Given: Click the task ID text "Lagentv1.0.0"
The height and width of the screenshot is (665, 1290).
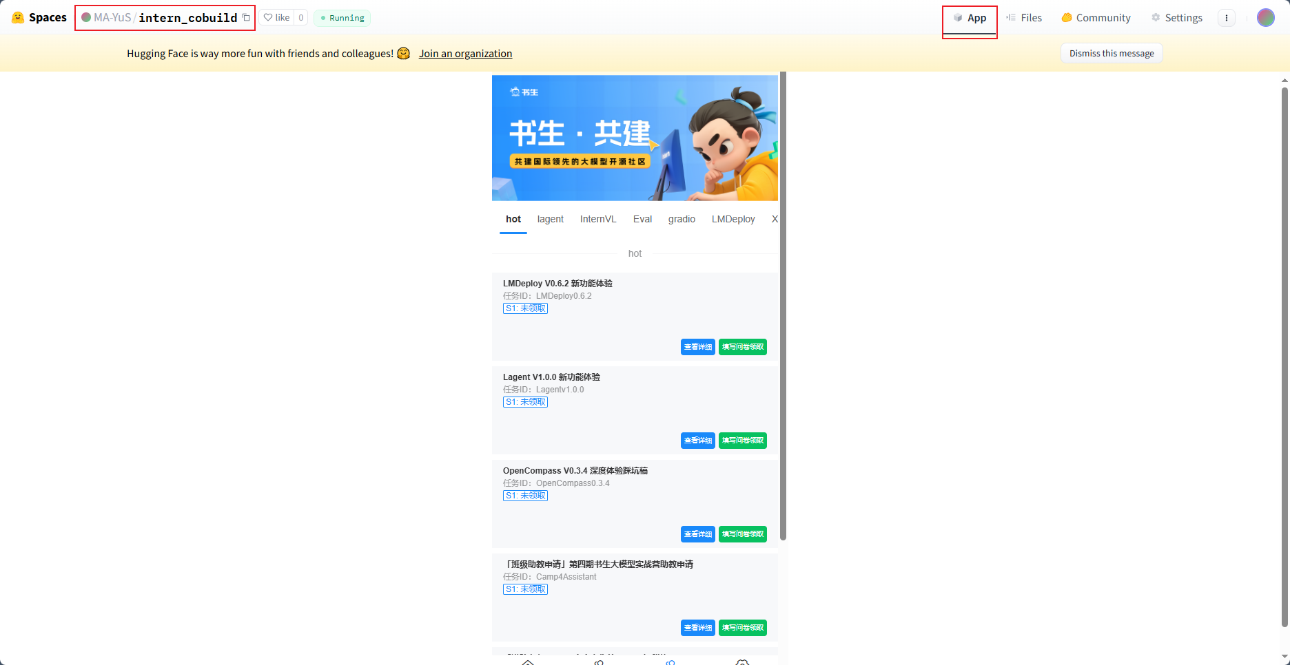Looking at the screenshot, I should click(560, 390).
